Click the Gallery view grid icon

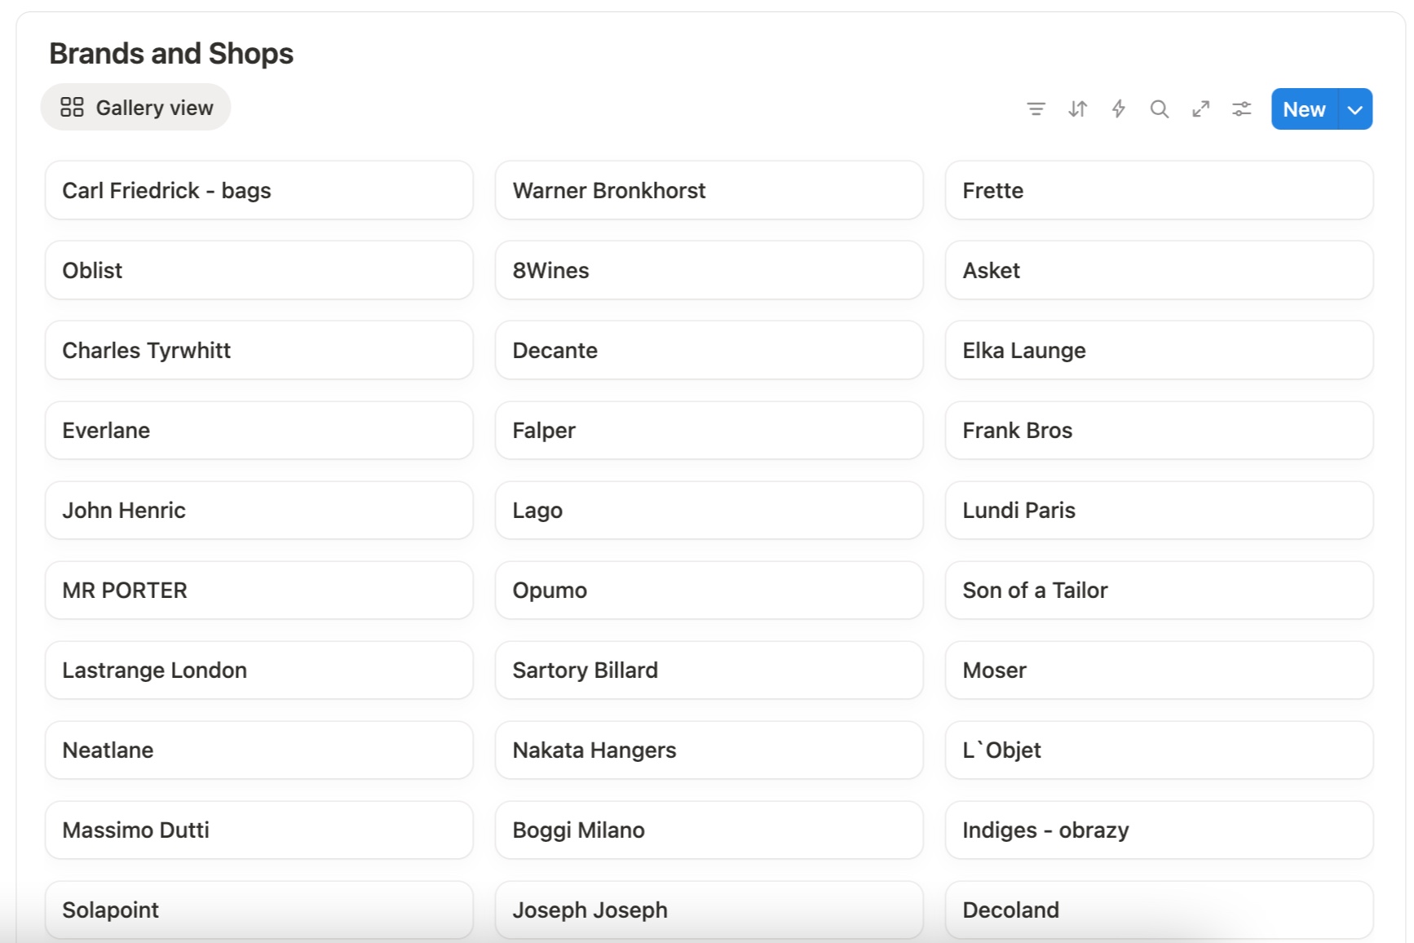72,108
